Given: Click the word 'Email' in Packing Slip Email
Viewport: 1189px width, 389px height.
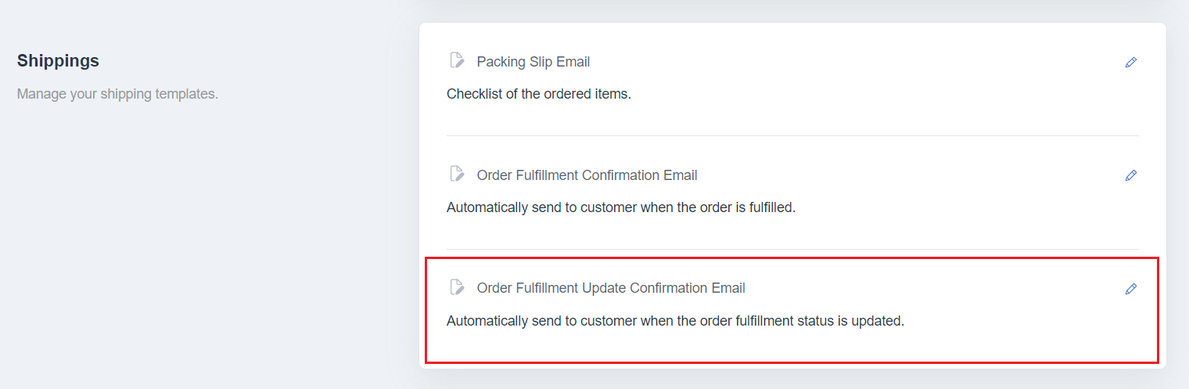Looking at the screenshot, I should coord(573,62).
